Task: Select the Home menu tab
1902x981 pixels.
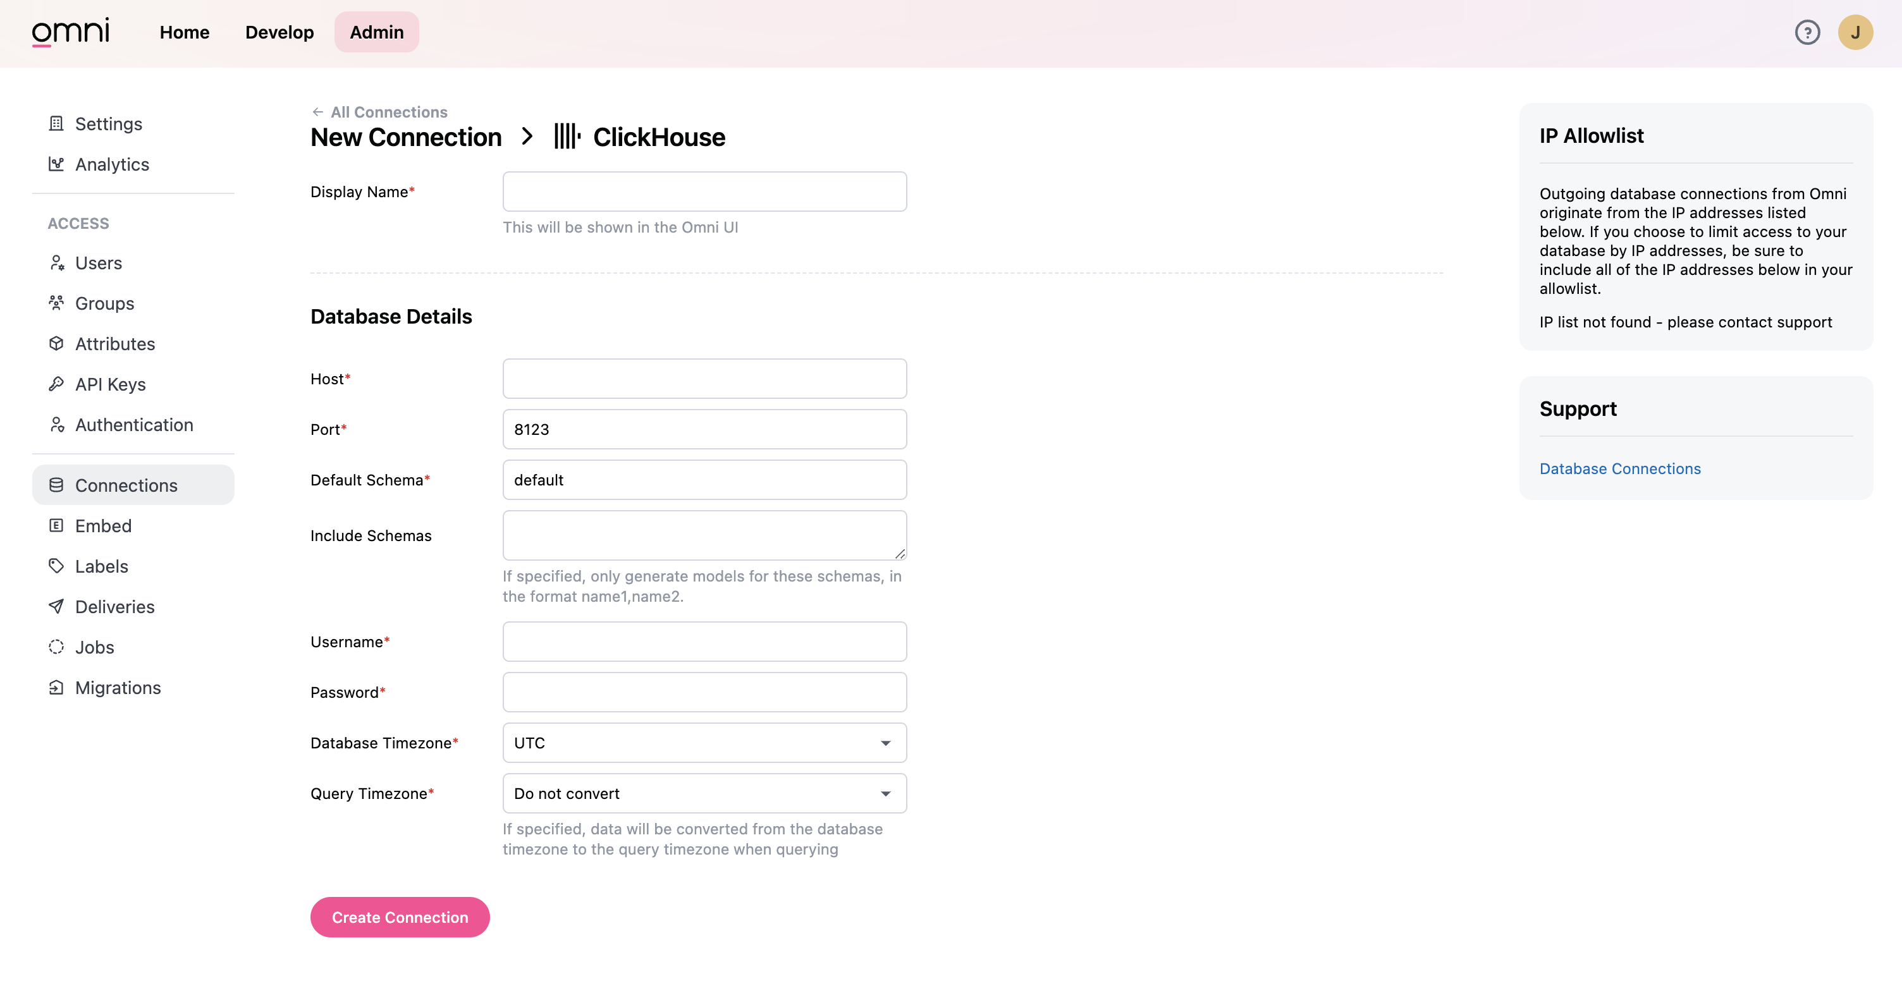Action: (x=184, y=32)
